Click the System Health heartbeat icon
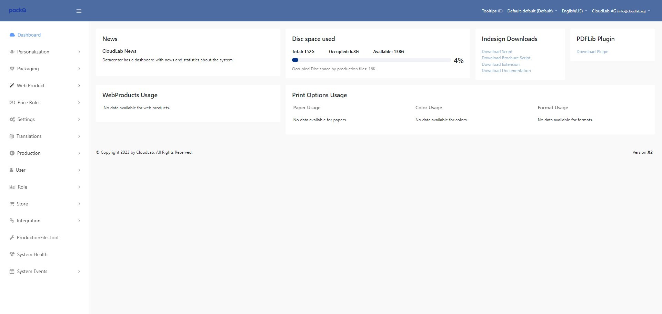 pos(12,254)
